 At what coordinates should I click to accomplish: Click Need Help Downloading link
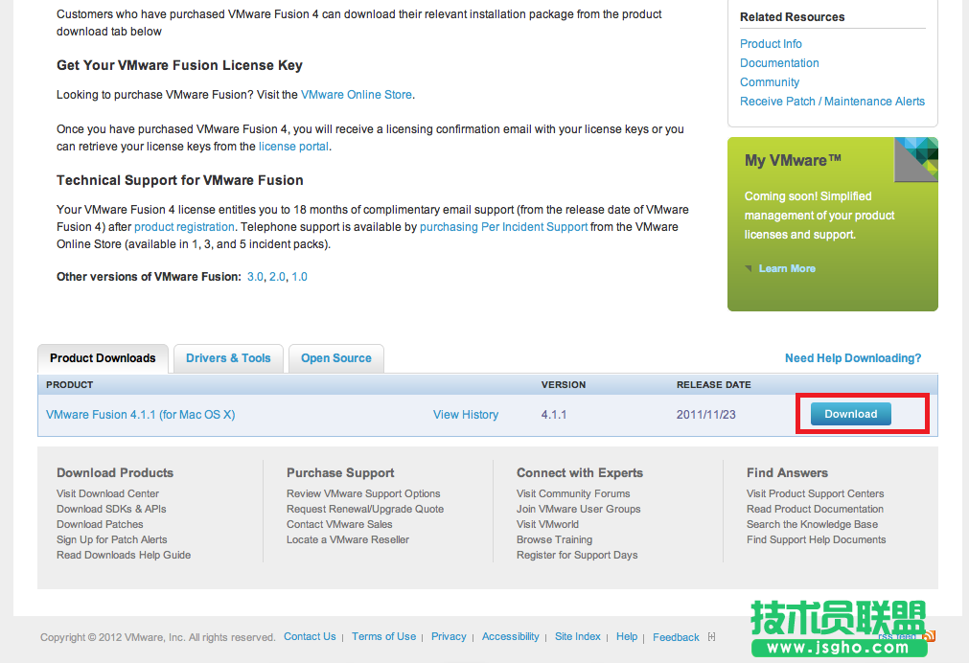(x=852, y=357)
